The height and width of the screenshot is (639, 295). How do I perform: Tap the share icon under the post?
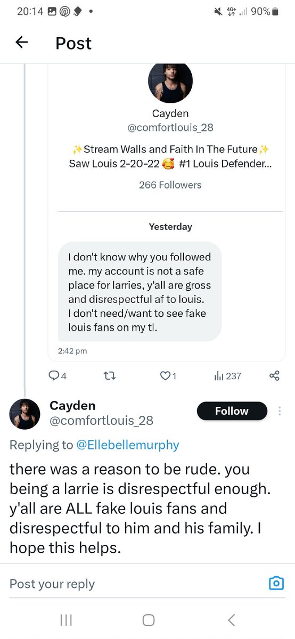(x=274, y=376)
